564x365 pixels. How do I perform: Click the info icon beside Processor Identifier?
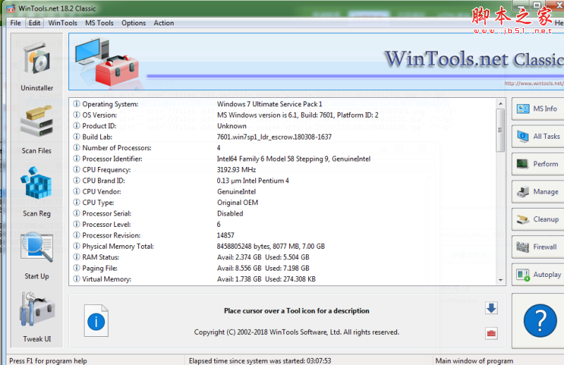(77, 159)
